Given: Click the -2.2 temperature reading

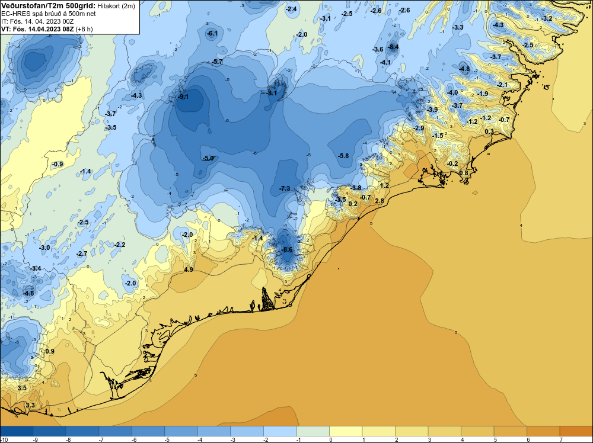Looking at the screenshot, I should coord(120,245).
